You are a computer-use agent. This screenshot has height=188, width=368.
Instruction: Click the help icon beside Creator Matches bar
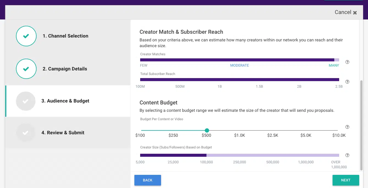[x=347, y=62]
